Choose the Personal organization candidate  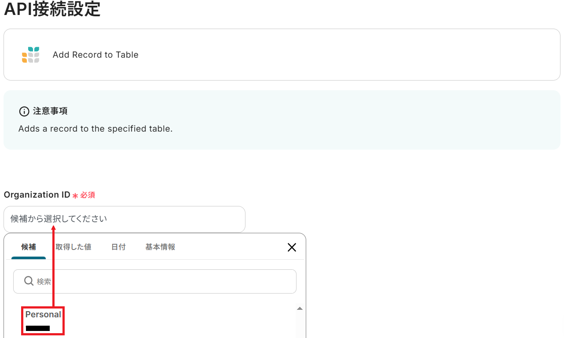point(43,315)
